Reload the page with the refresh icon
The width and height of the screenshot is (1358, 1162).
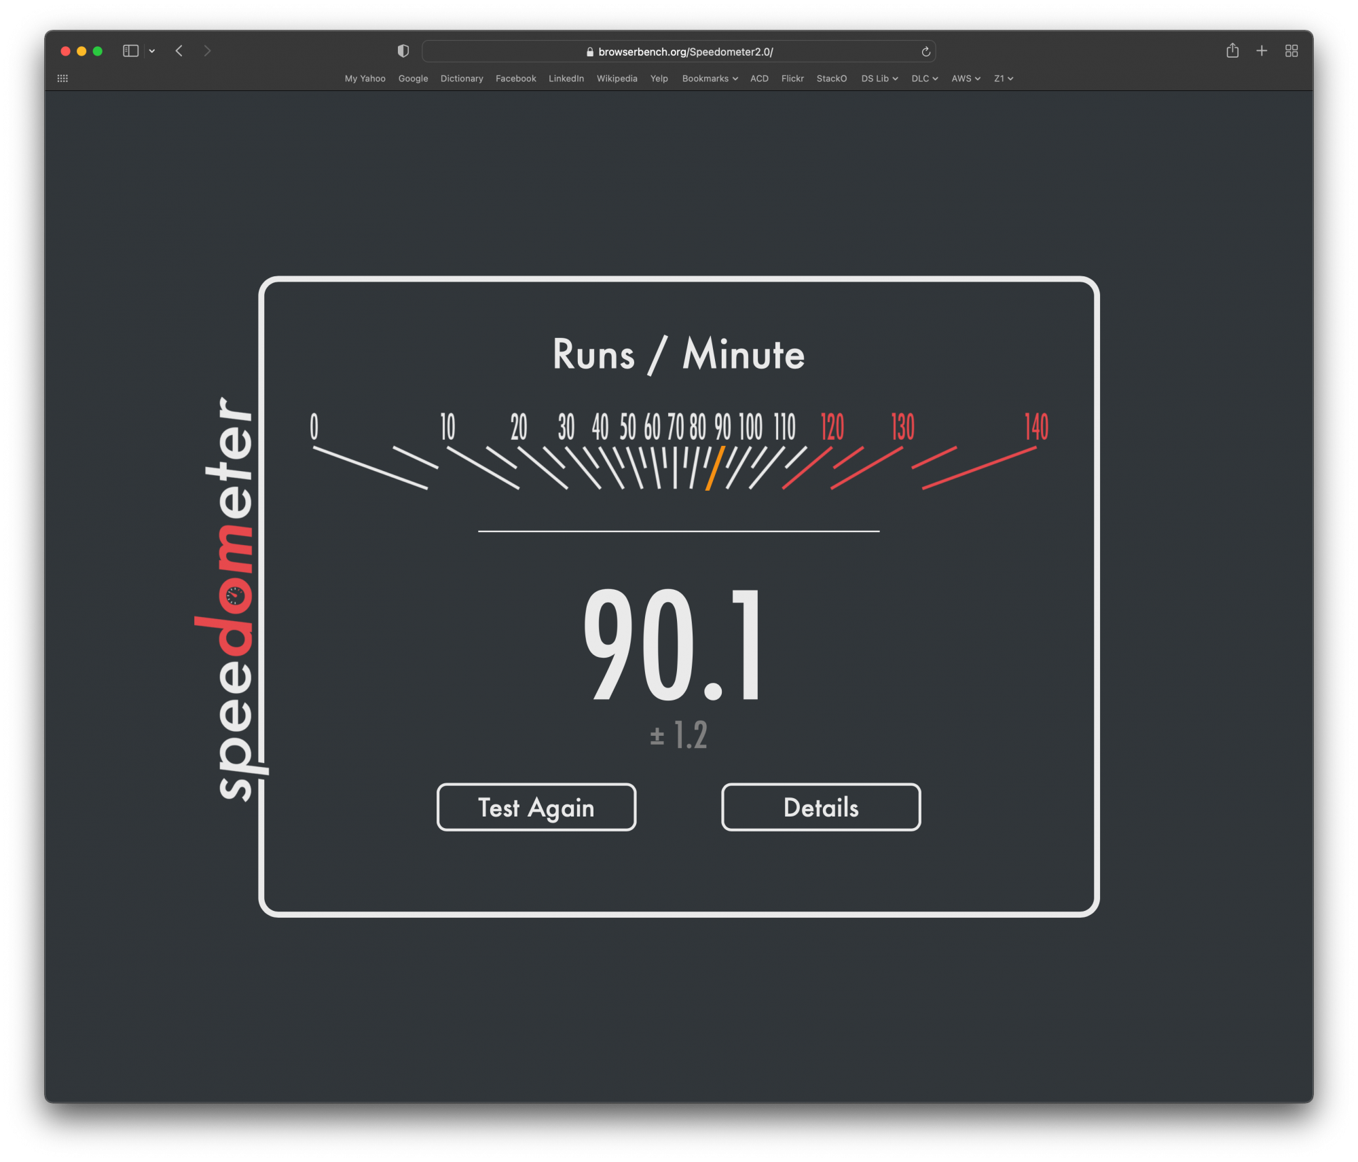(x=925, y=52)
